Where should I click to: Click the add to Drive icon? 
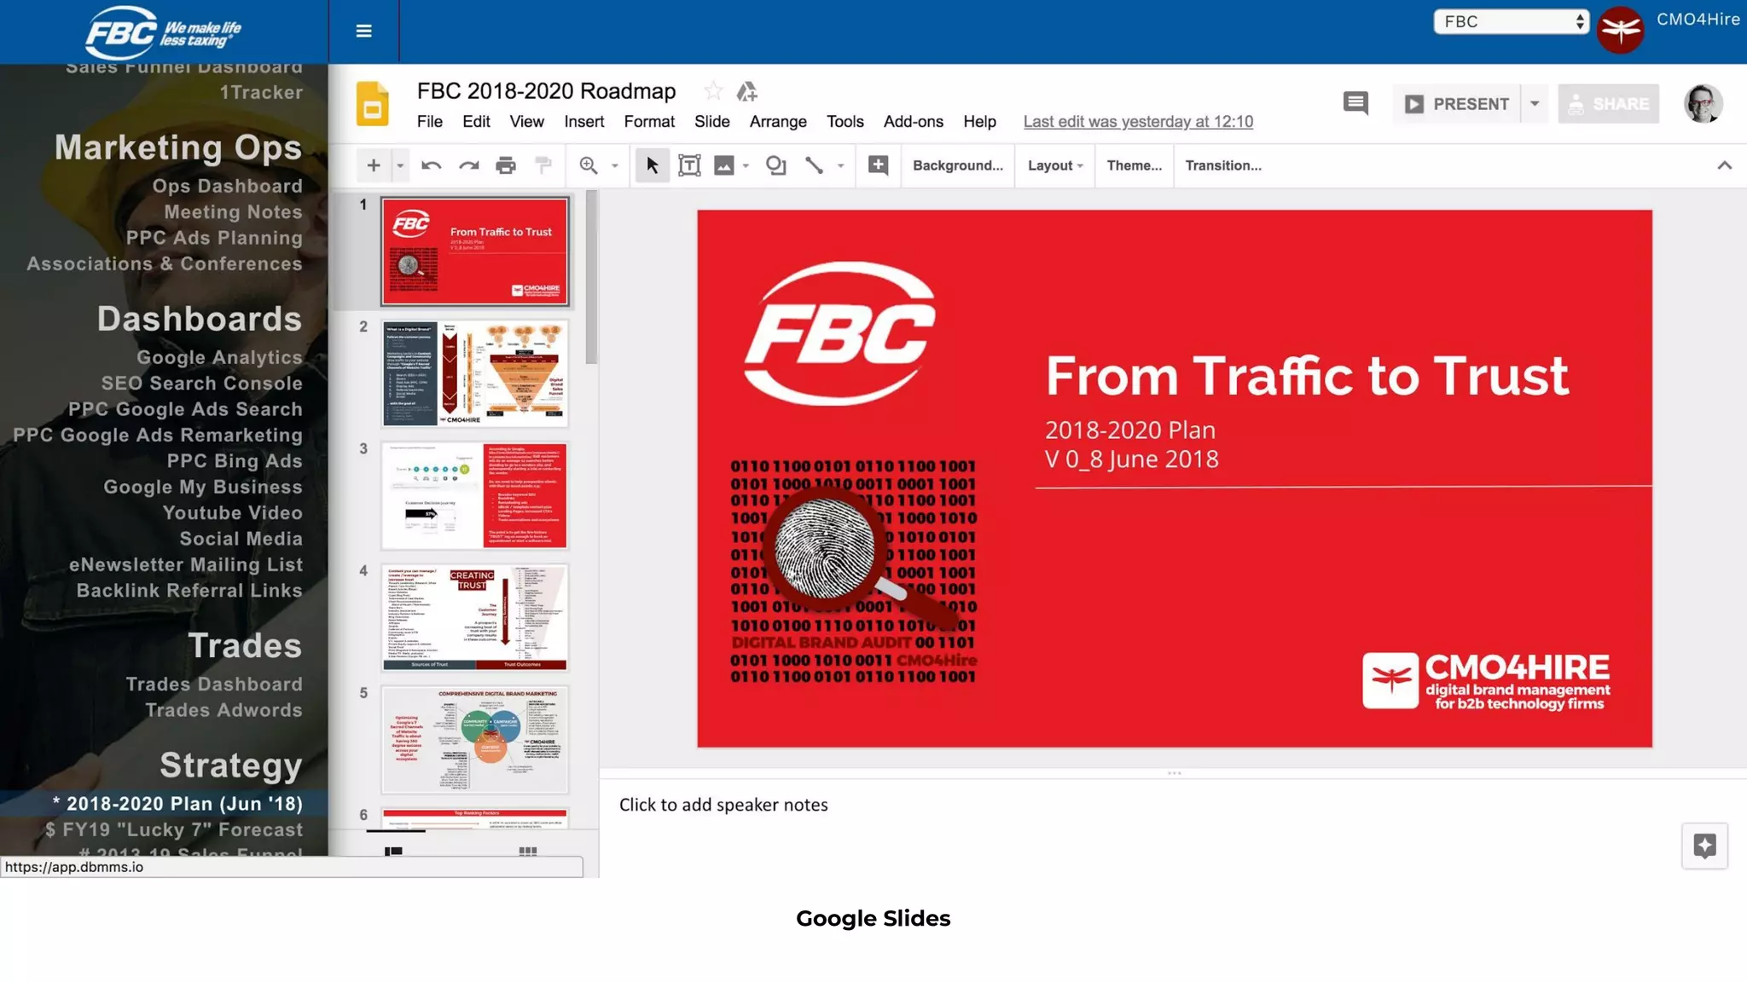[x=746, y=90]
